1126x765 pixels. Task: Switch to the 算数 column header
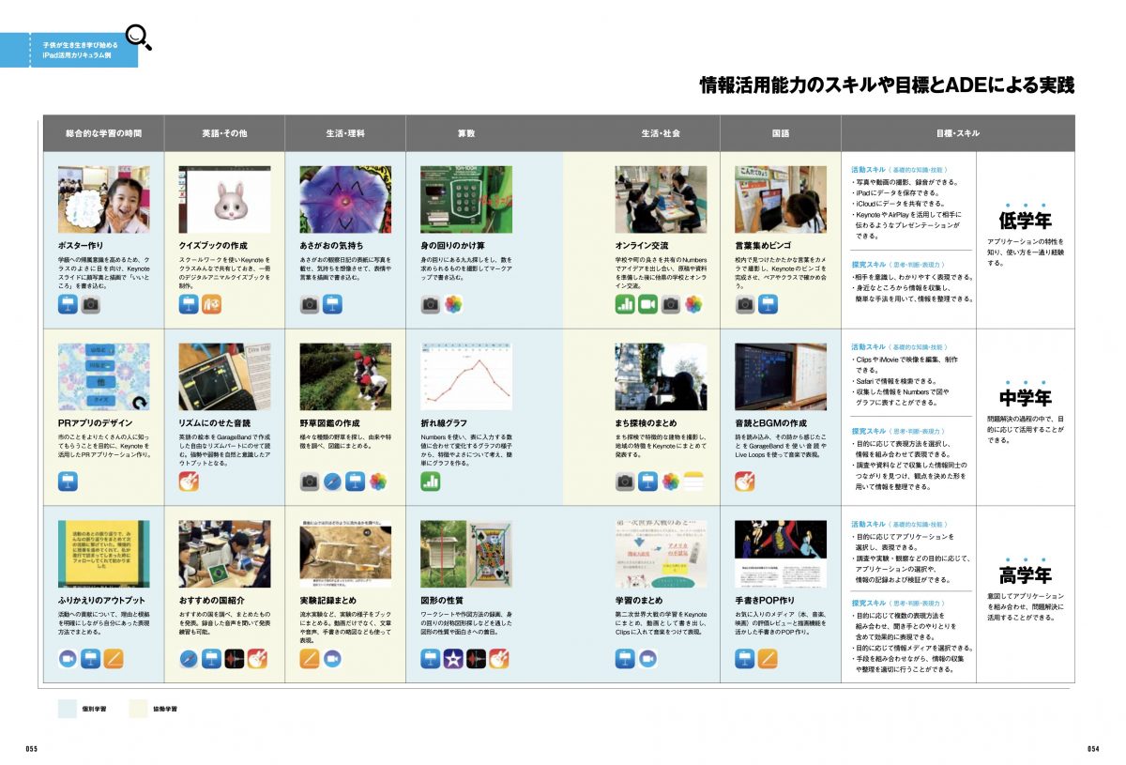(x=466, y=133)
